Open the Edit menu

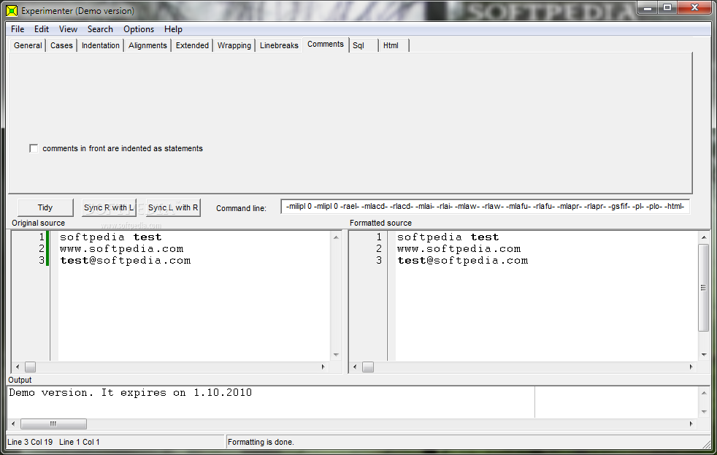click(41, 28)
